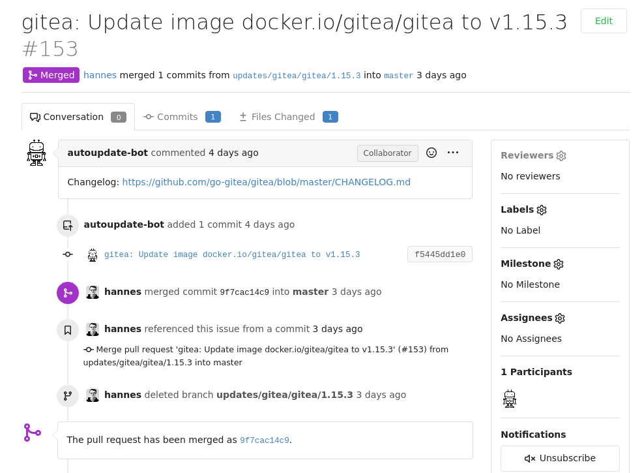Open the comment options ellipsis menu
The height and width of the screenshot is (473, 642).
pyautogui.click(x=453, y=153)
